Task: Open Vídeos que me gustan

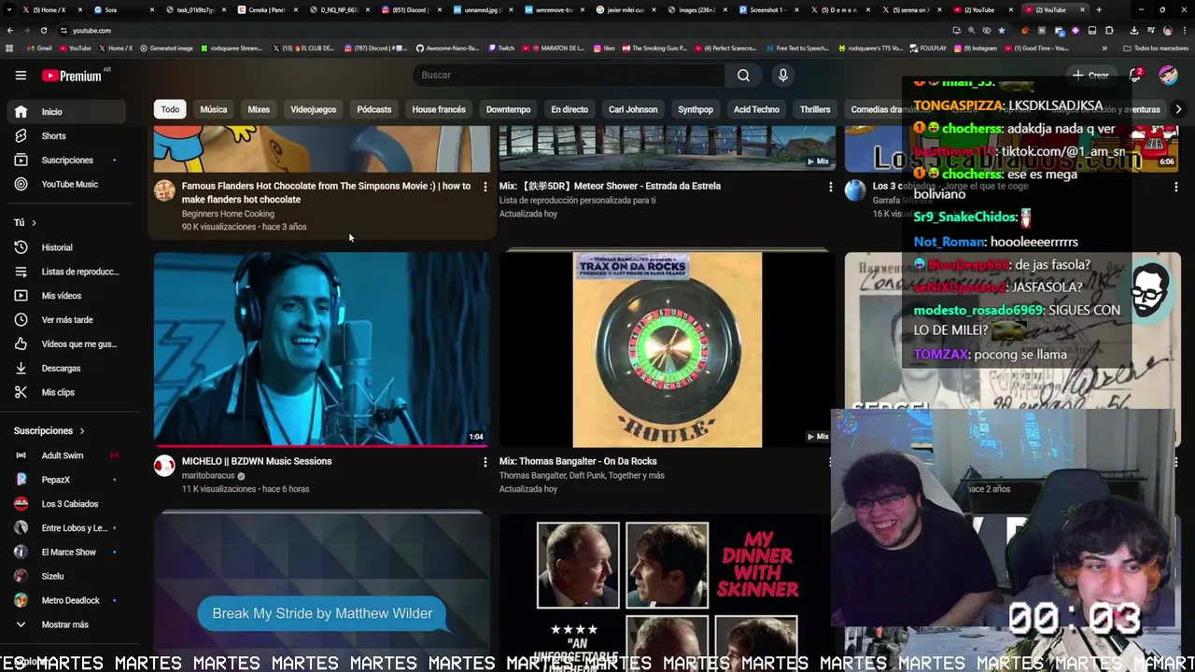Action: click(x=65, y=344)
